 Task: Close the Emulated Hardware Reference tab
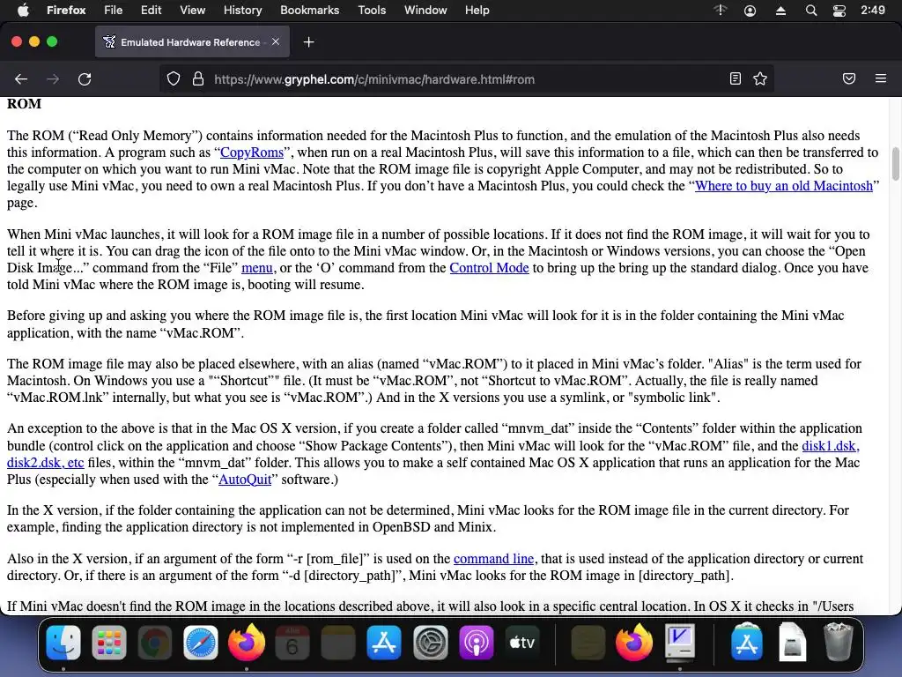(x=276, y=41)
